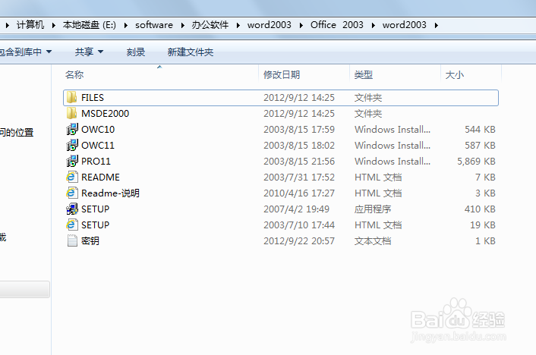Viewport: 536px width, 355px height.
Task: Click the README HTML document icon
Action: coord(72,177)
